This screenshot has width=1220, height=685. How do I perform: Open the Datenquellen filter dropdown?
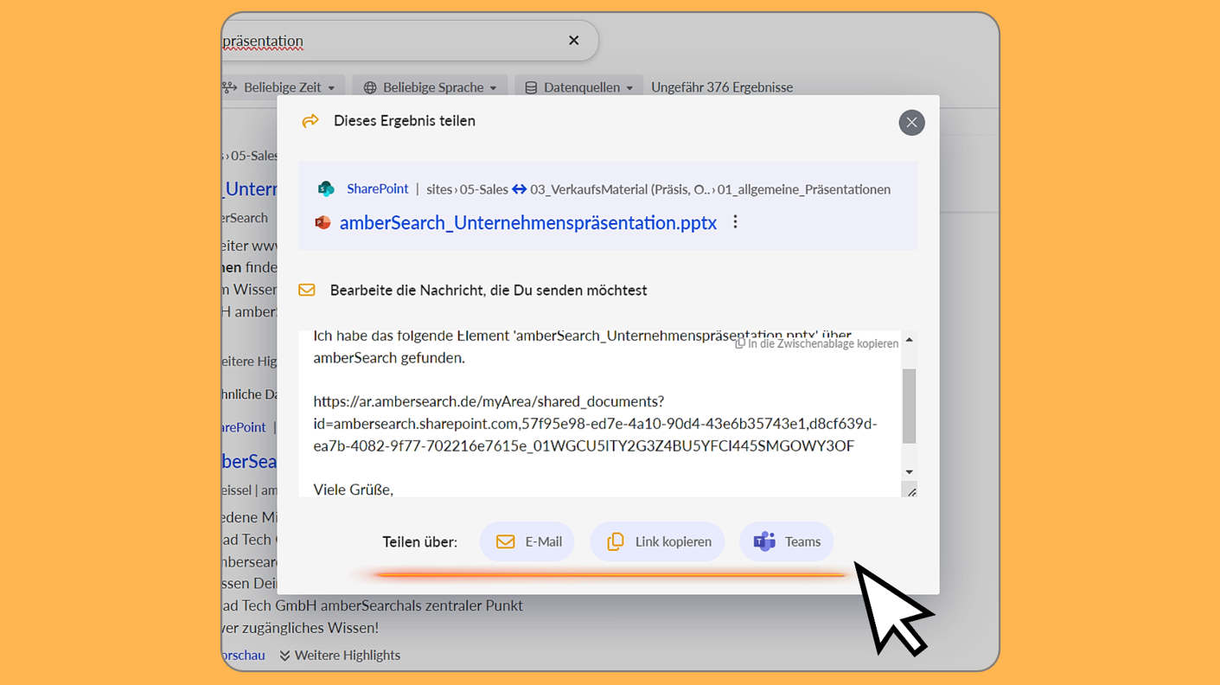click(x=579, y=87)
